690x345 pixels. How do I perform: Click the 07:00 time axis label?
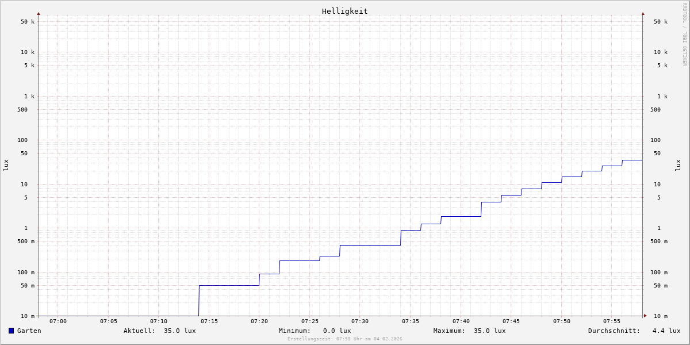click(58, 321)
